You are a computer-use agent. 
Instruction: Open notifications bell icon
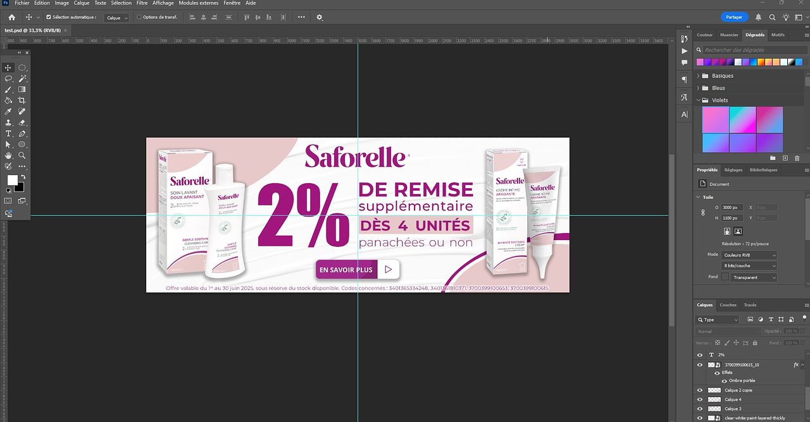(759, 17)
